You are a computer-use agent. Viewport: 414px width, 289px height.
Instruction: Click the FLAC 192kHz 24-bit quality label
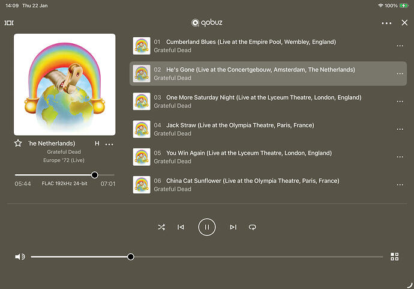tap(64, 183)
